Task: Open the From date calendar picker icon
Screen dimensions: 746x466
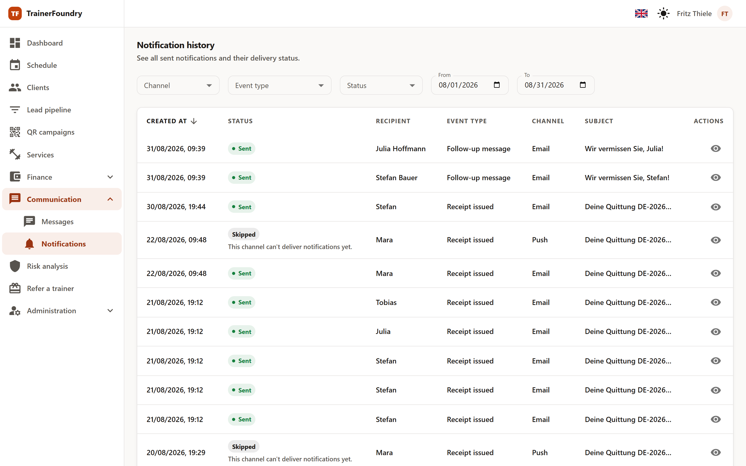Action: pyautogui.click(x=497, y=85)
